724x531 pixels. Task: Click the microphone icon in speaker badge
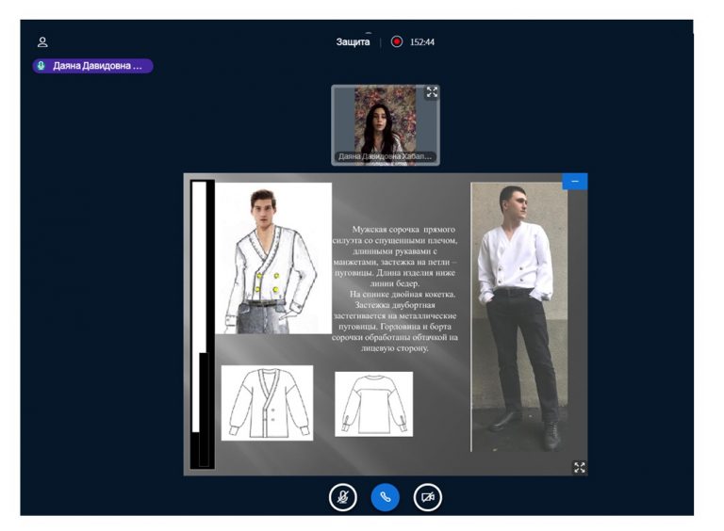[x=41, y=66]
